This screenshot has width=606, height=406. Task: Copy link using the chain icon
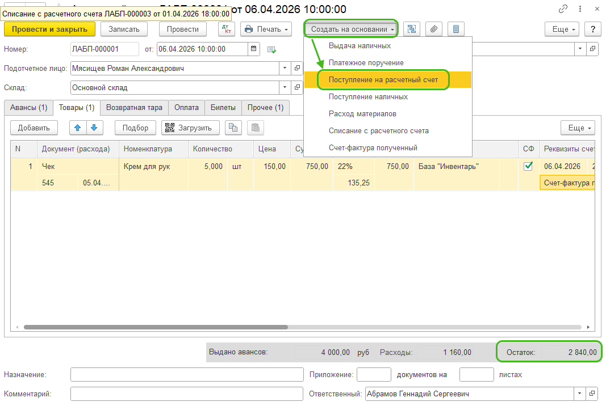click(x=563, y=9)
